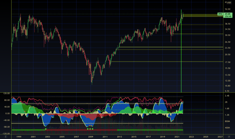Screen dimensions: 235x139
Task: Open the USD currency selector
Action: pyautogui.click(x=229, y=3)
